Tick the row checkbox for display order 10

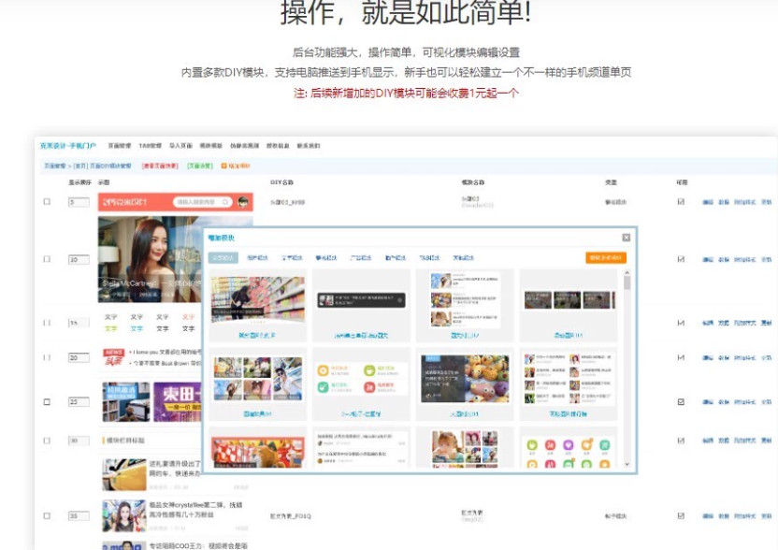point(47,259)
